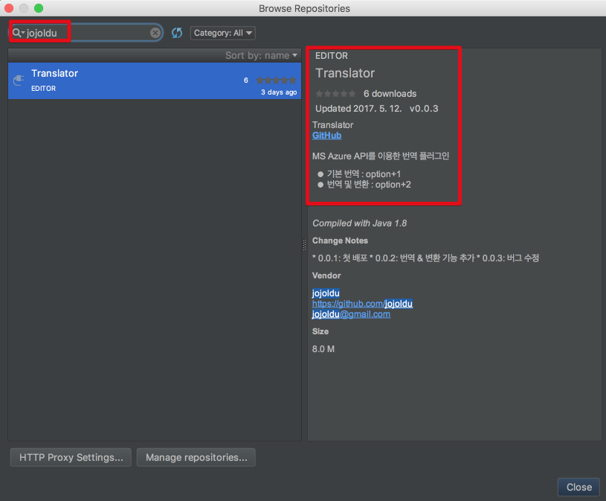The height and width of the screenshot is (501, 606).
Task: Click the plugin plug icon beside Translator
Action: click(19, 80)
